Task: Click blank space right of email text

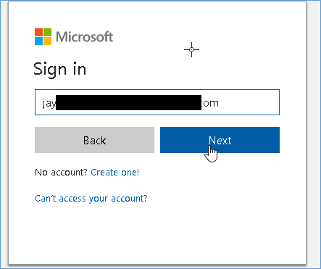Action: 249,102
